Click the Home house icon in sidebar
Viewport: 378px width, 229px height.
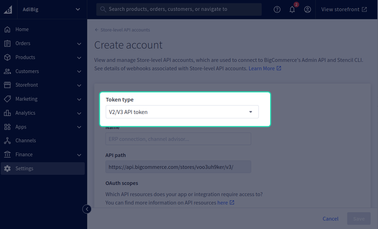[7, 29]
